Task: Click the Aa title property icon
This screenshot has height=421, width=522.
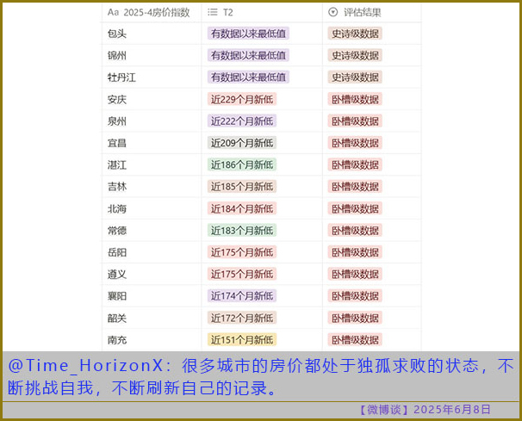Action: 113,12
